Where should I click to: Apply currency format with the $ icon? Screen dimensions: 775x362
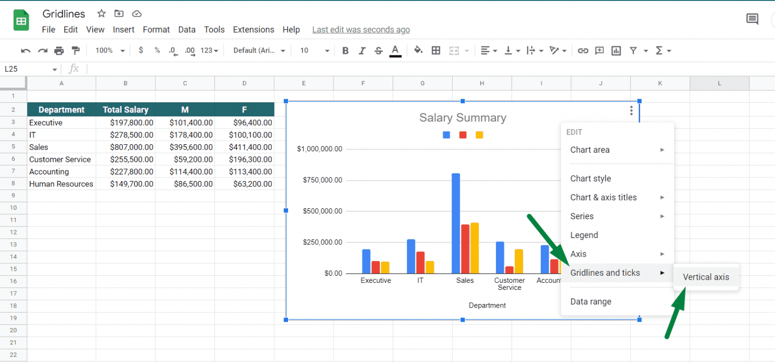click(x=141, y=50)
